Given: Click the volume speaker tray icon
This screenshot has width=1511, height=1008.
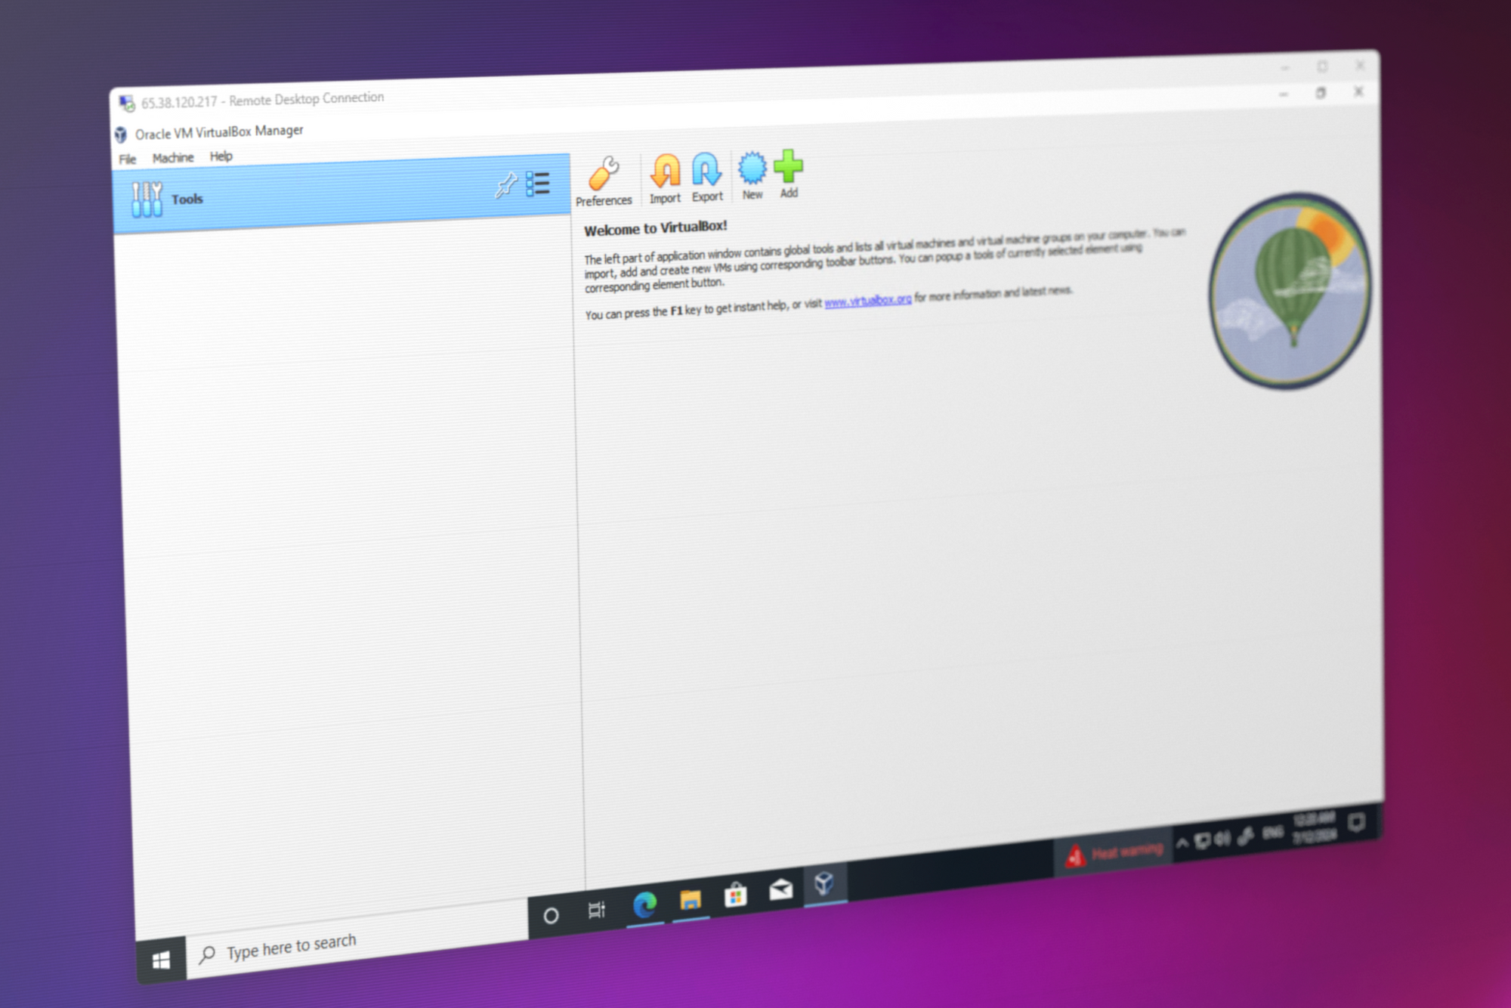Looking at the screenshot, I should click(x=1222, y=837).
